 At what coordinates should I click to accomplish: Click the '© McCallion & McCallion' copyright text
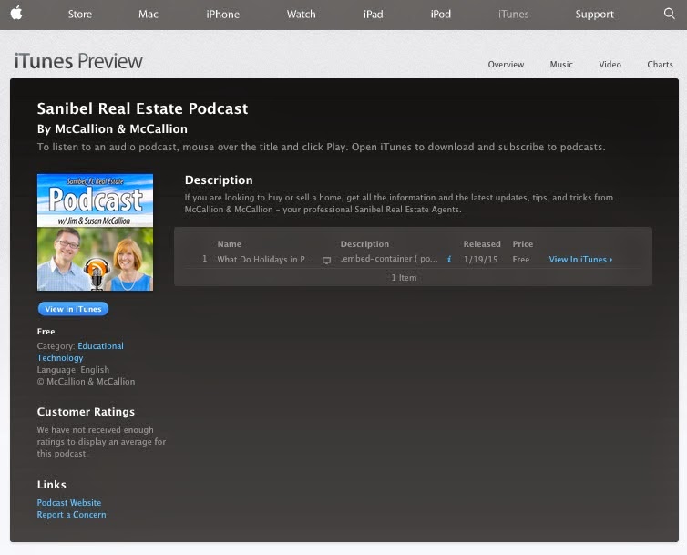point(86,382)
